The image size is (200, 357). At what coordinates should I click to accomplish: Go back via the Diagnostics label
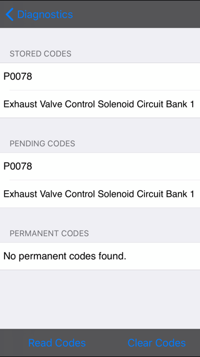[x=45, y=15]
